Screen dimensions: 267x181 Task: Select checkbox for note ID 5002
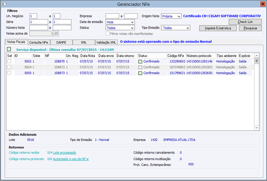coord(9,61)
